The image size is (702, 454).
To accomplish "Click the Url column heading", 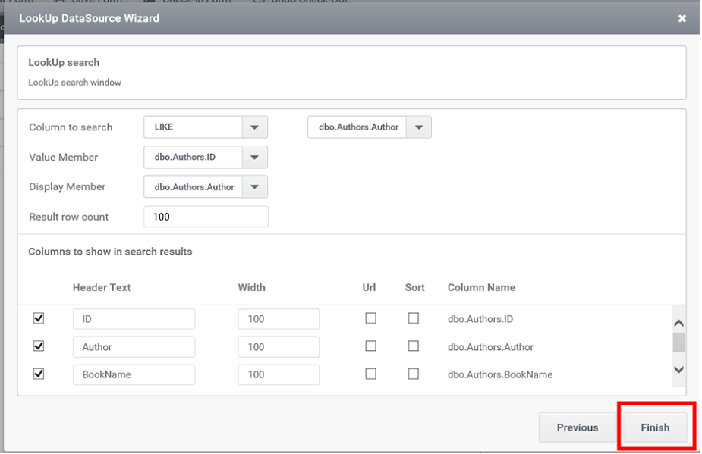I will tap(369, 287).
